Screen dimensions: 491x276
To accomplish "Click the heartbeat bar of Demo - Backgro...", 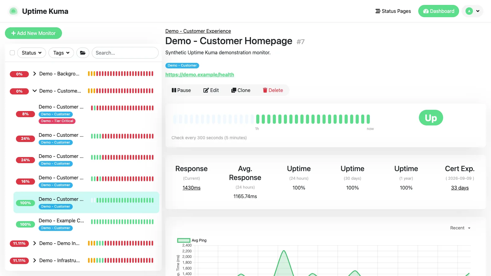I will coord(121,74).
